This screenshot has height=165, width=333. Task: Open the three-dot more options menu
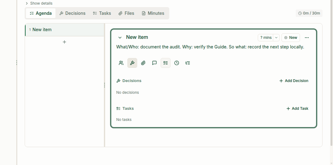pos(307,38)
